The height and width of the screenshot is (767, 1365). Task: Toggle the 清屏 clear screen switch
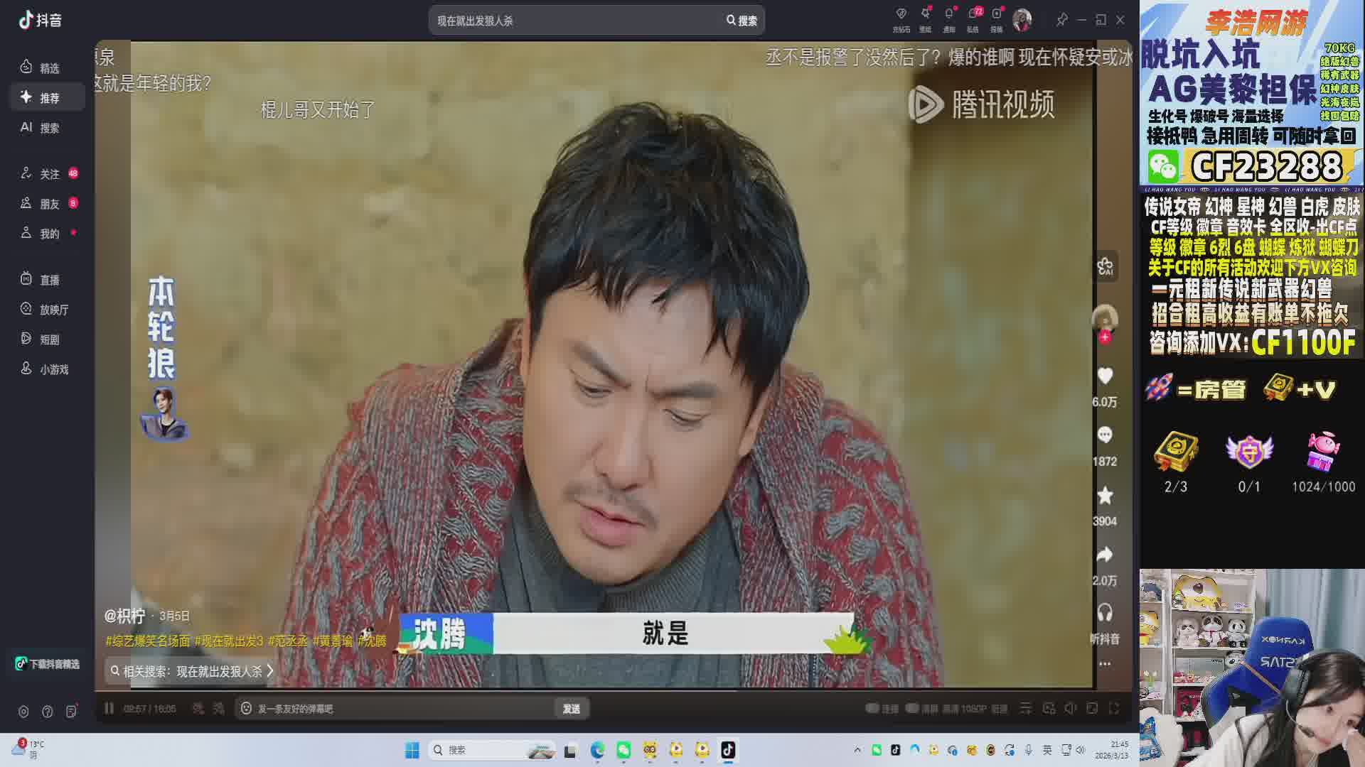tap(913, 708)
